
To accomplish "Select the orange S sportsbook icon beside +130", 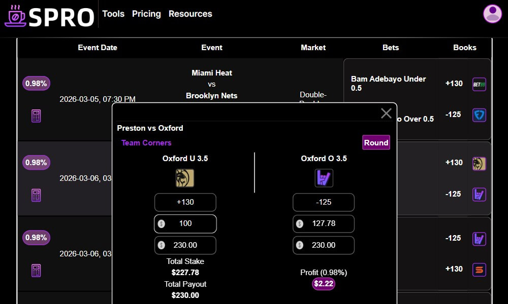I will [x=478, y=269].
